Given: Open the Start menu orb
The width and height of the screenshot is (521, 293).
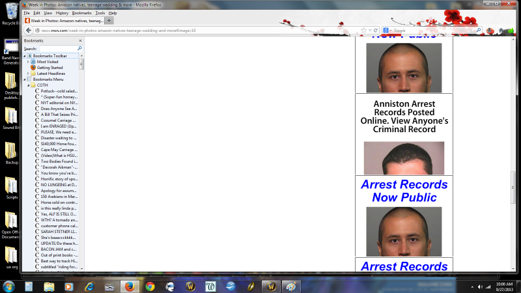Looking at the screenshot, I should point(8,286).
